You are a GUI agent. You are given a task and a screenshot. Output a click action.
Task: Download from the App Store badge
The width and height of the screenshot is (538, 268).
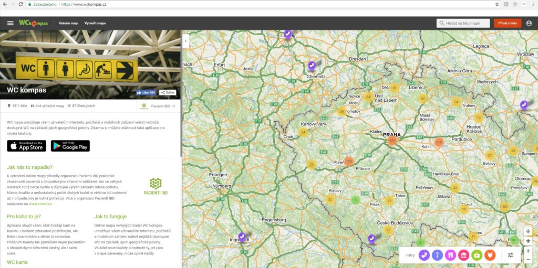[x=26, y=146]
